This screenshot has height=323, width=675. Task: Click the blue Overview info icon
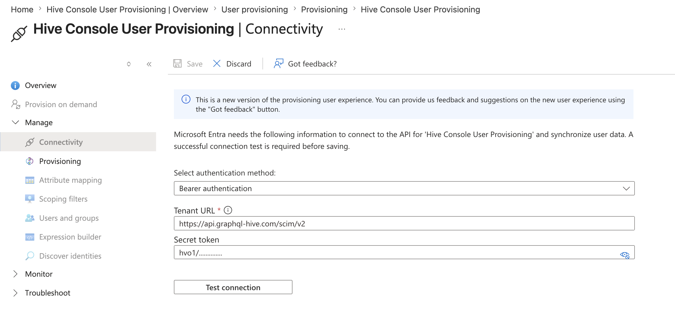pos(15,85)
